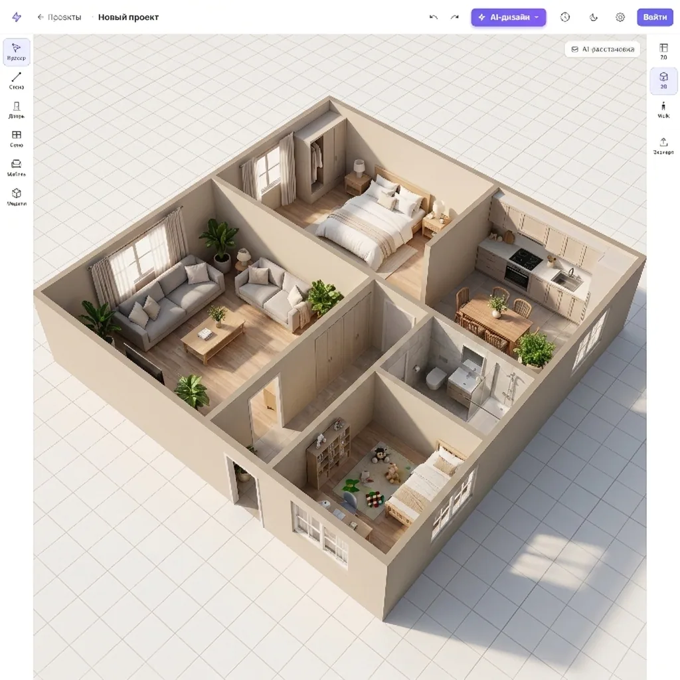Viewport: 680px width, 680px height.
Task: Select the cursor selection tool
Action: pos(17,52)
